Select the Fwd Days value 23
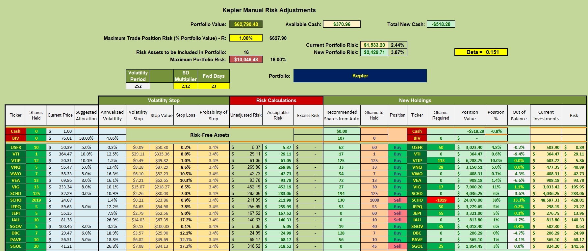Image resolution: width=588 pixels, height=251 pixels. pyautogui.click(x=214, y=86)
